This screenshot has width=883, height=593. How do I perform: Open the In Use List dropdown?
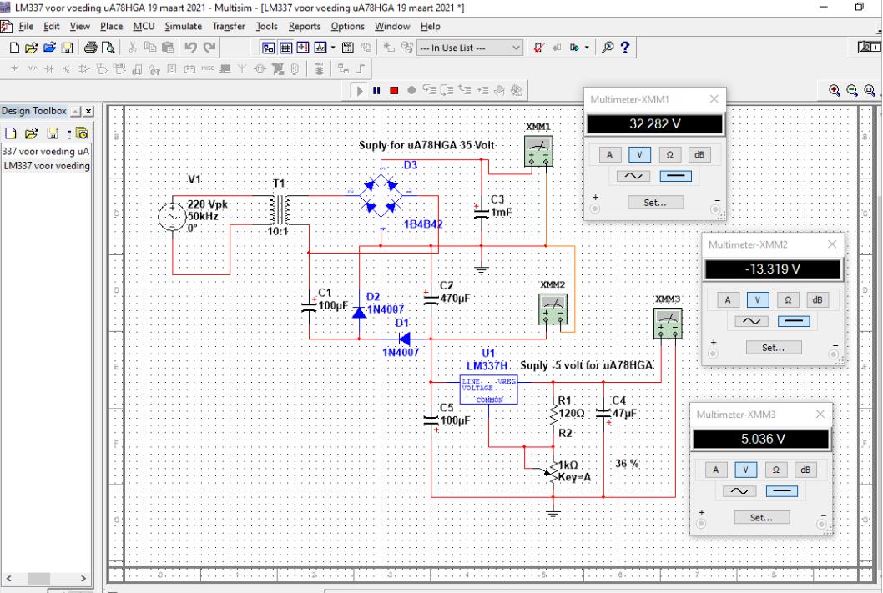(x=470, y=48)
